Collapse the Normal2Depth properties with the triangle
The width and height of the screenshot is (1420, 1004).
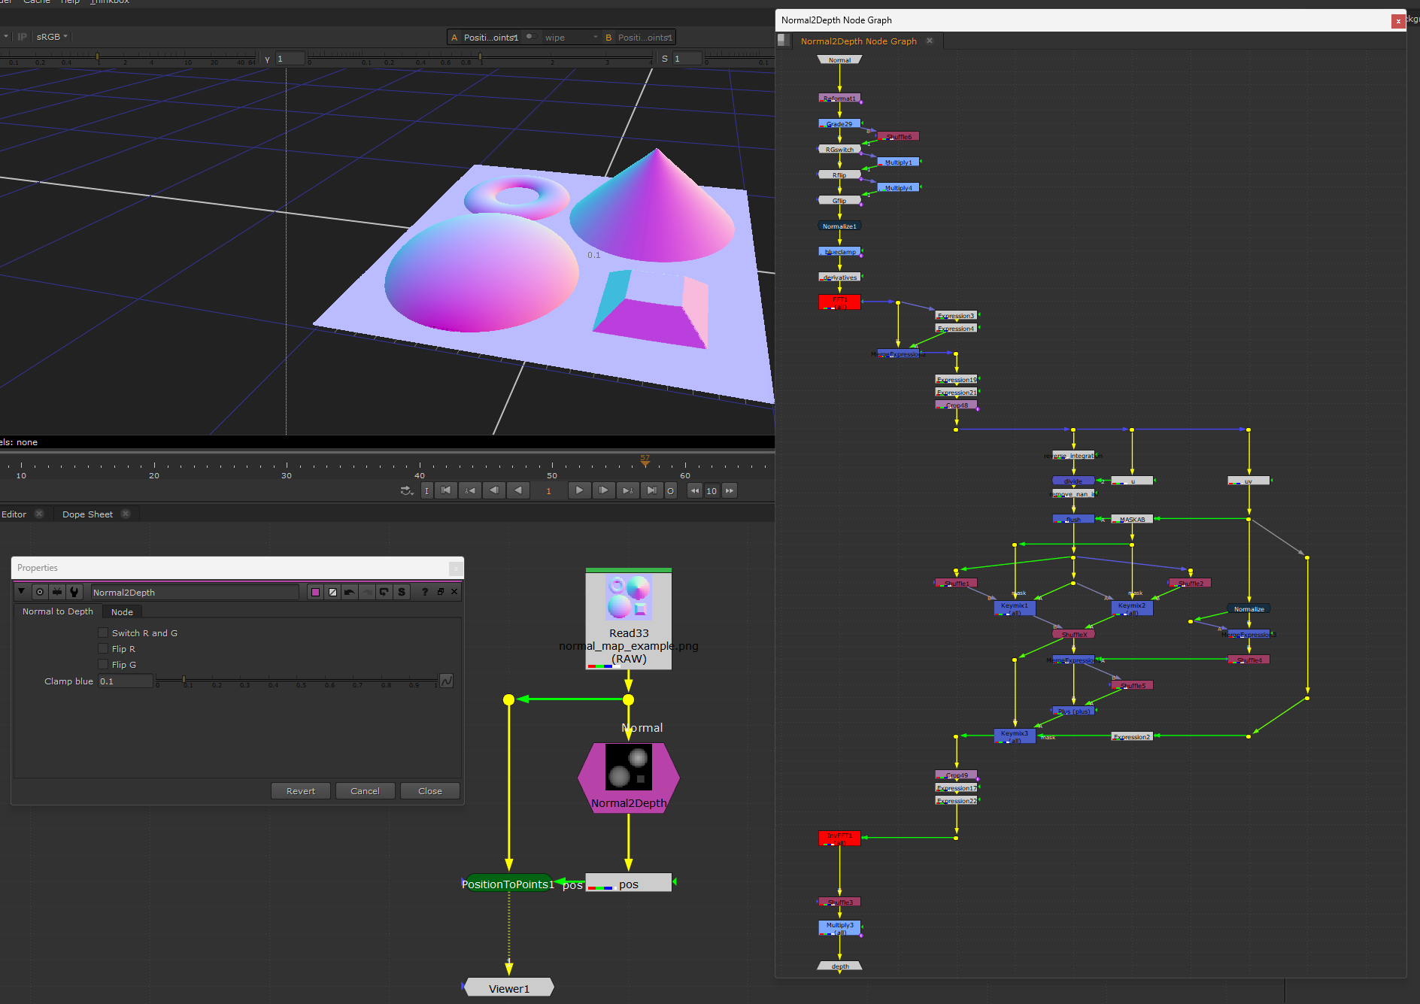(x=22, y=592)
